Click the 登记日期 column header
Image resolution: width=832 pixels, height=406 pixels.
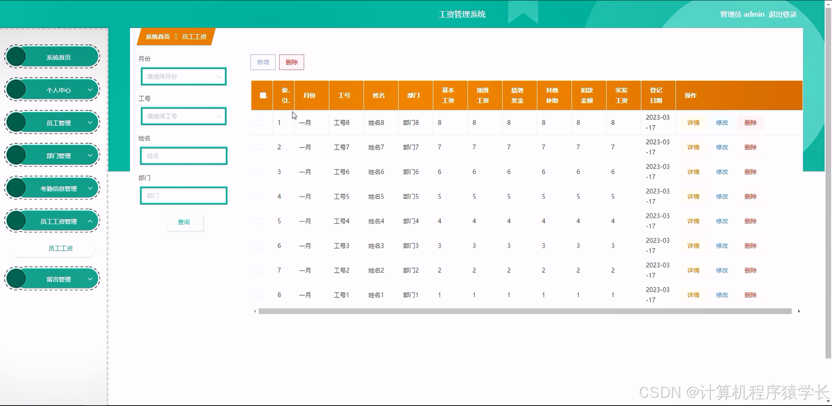(x=658, y=95)
